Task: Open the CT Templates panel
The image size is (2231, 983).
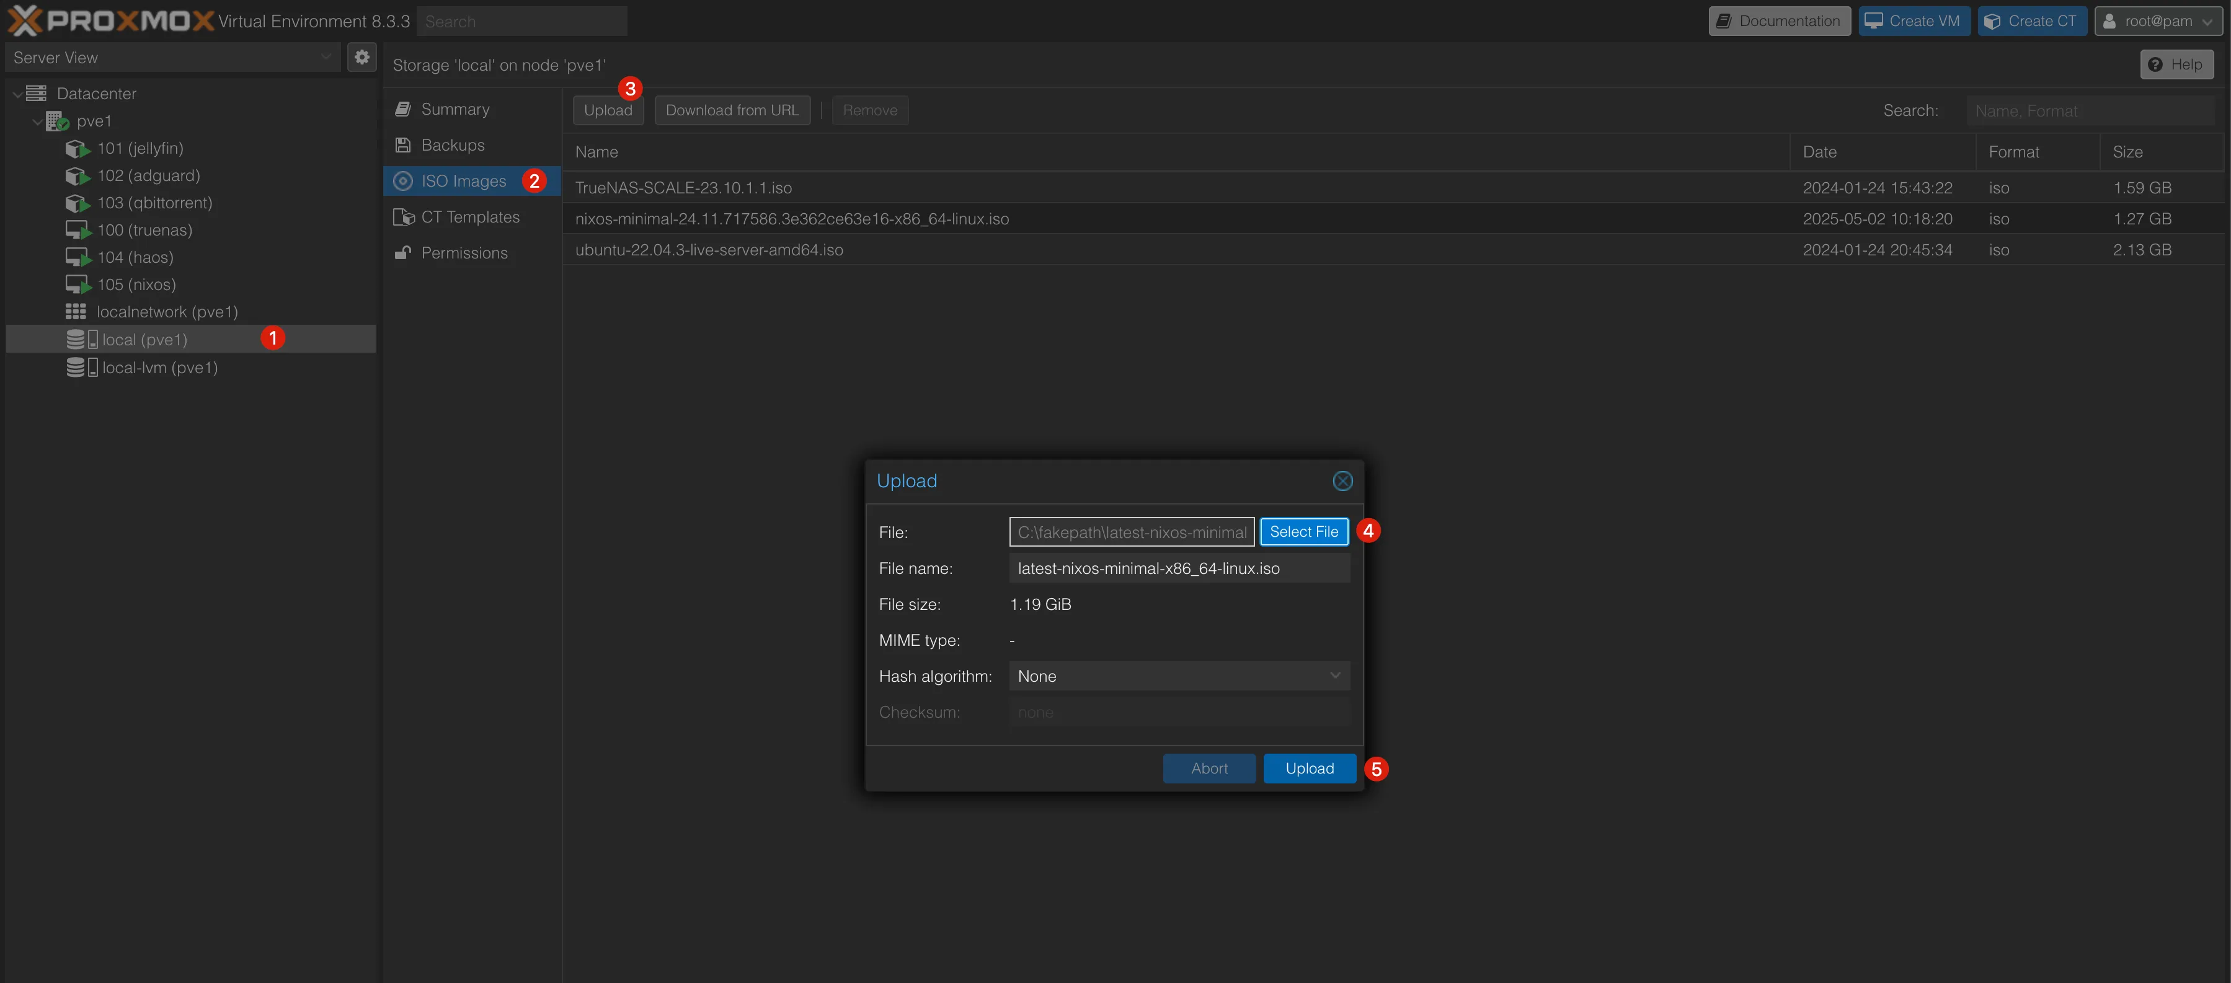Action: tap(473, 217)
